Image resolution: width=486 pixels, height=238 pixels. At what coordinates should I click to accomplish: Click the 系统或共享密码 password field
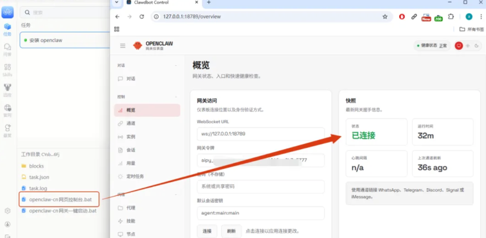click(x=261, y=187)
